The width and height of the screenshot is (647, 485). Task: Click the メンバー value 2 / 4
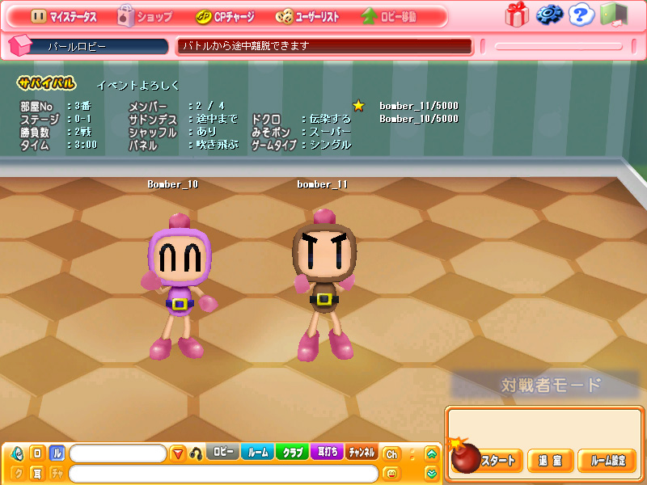(210, 106)
